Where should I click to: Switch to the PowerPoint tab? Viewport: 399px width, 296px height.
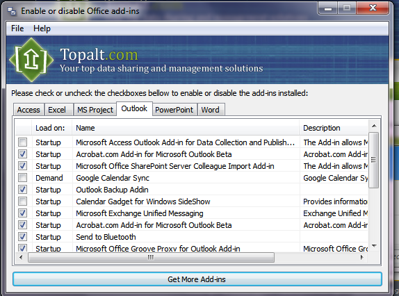174,110
